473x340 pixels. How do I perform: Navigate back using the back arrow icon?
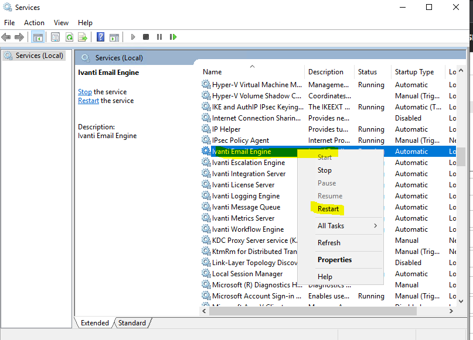[x=6, y=36]
